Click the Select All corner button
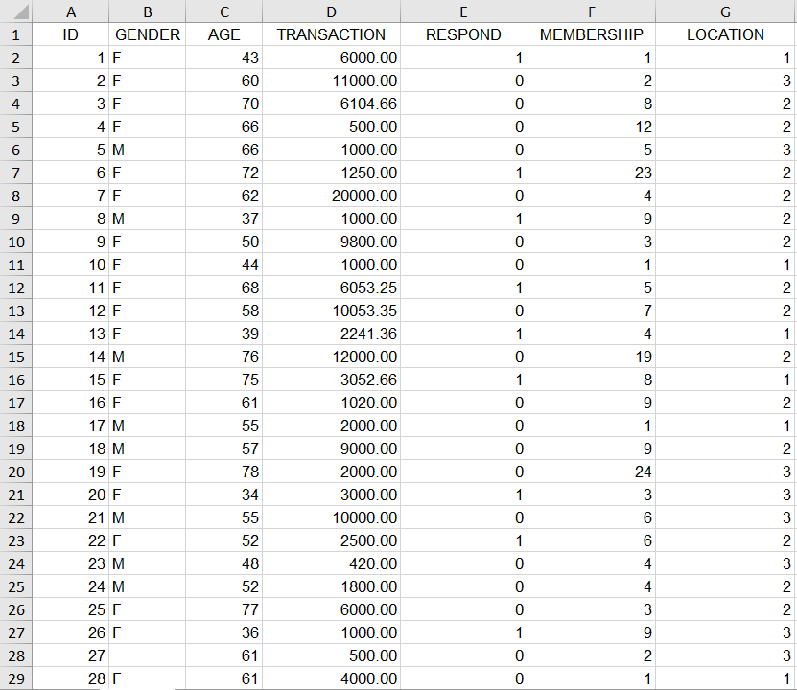Image resolution: width=797 pixels, height=690 pixels. point(15,11)
